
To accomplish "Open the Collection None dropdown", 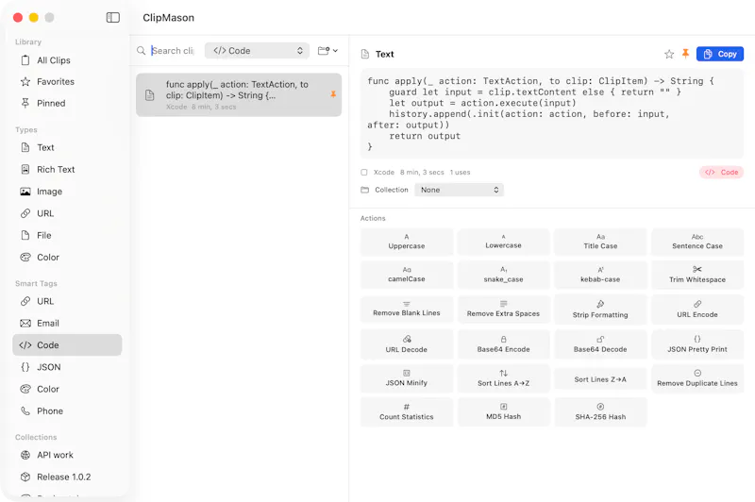I will click(x=459, y=190).
